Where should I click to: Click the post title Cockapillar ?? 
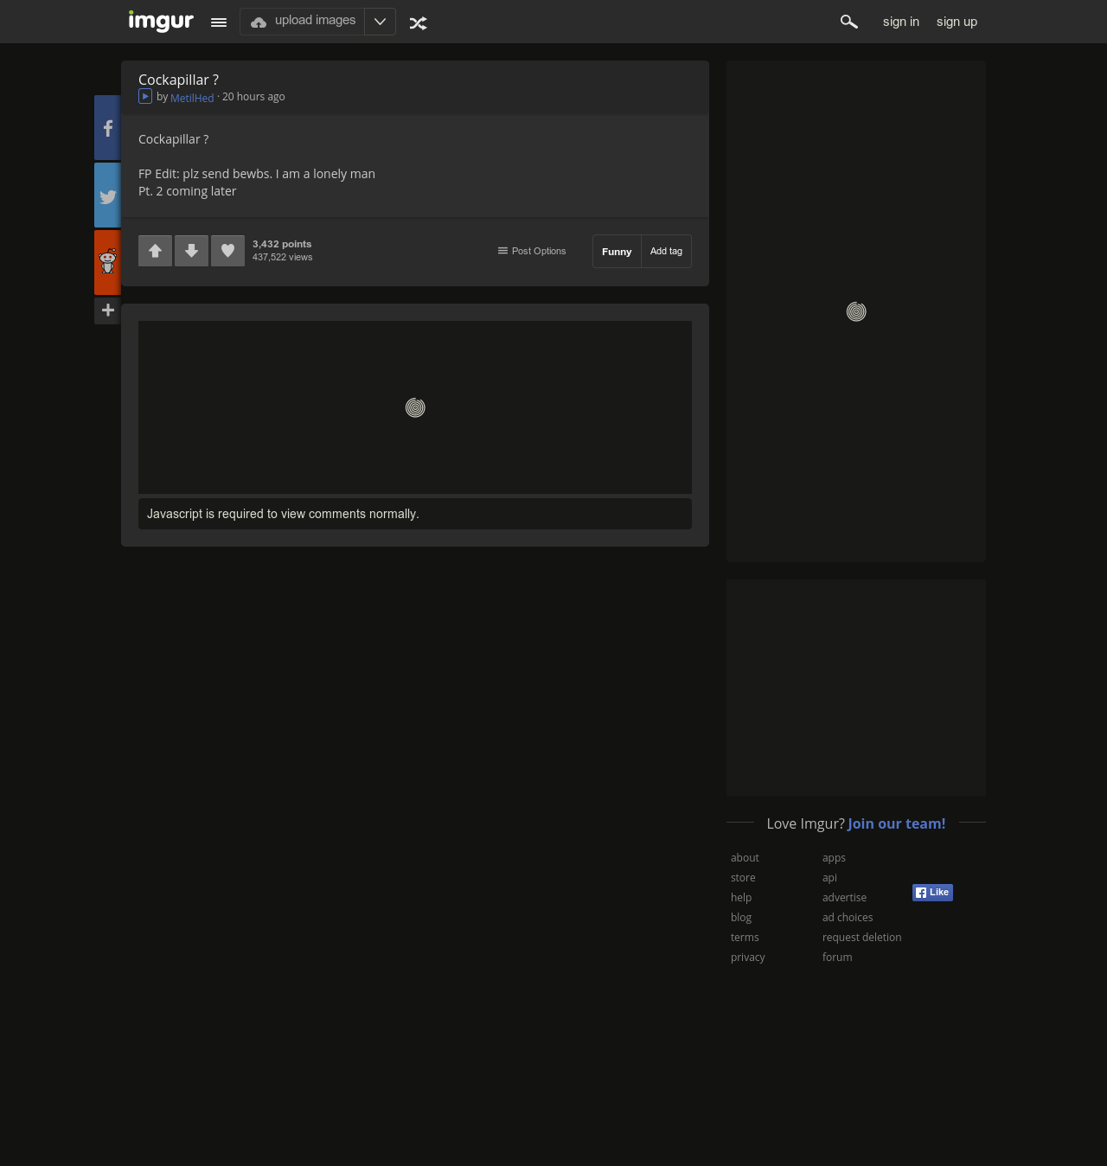pyautogui.click(x=178, y=80)
